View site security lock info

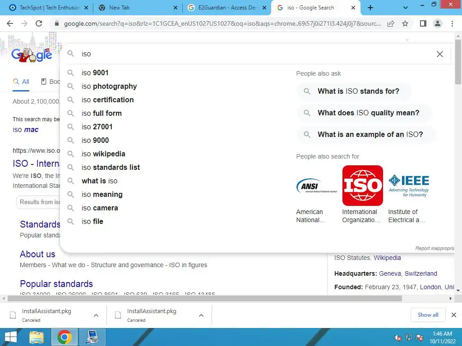pyautogui.click(x=57, y=23)
